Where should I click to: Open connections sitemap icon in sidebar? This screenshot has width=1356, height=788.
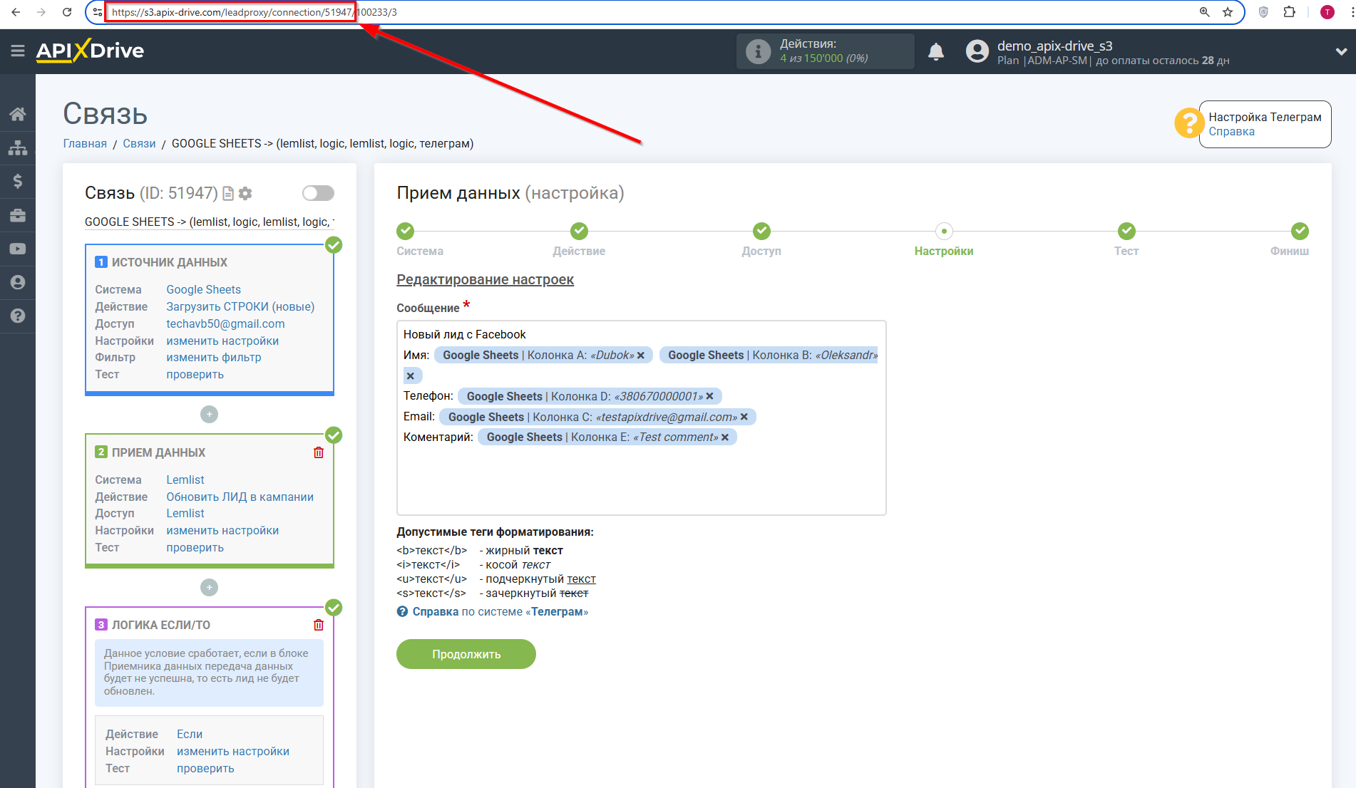18,147
